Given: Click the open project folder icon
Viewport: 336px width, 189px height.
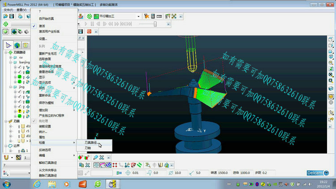Looking at the screenshot, I should click(x=5, y=16).
